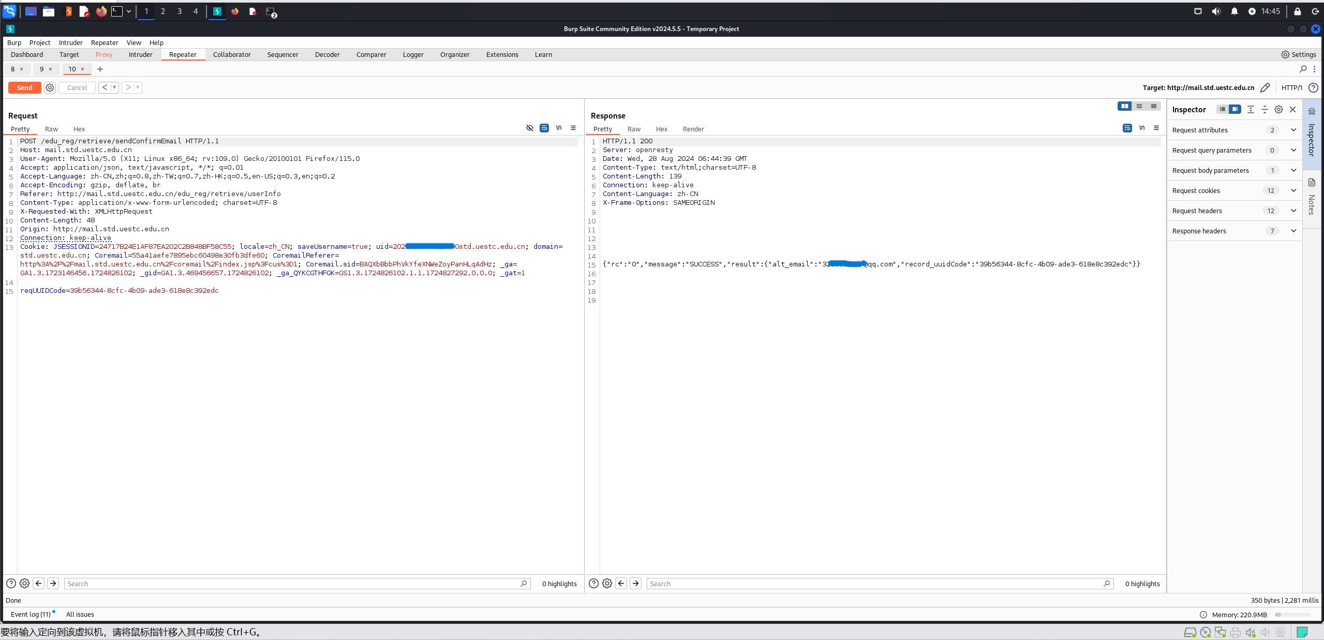Open the Decoder tab
Image resolution: width=1324 pixels, height=640 pixels.
coord(328,54)
